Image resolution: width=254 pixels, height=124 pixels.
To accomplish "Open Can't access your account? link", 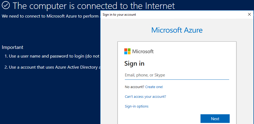I will [145, 97].
